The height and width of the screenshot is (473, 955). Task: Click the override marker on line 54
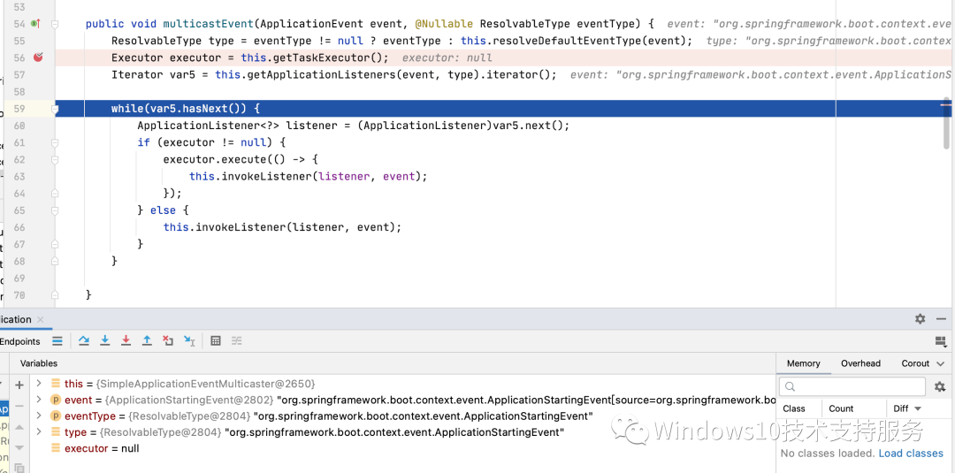click(x=35, y=24)
